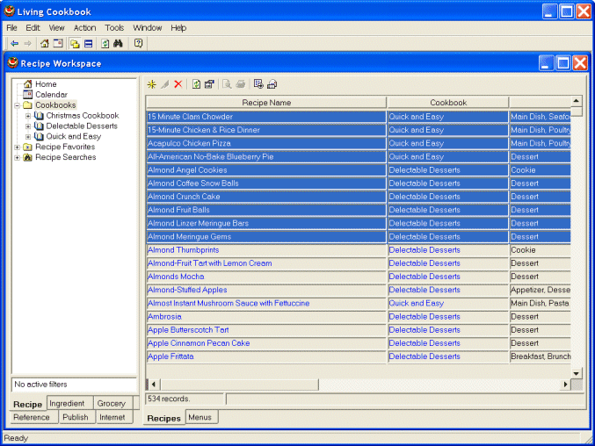595x446 pixels.
Task: Click the list export icon in workspace toolbar
Action: click(258, 84)
